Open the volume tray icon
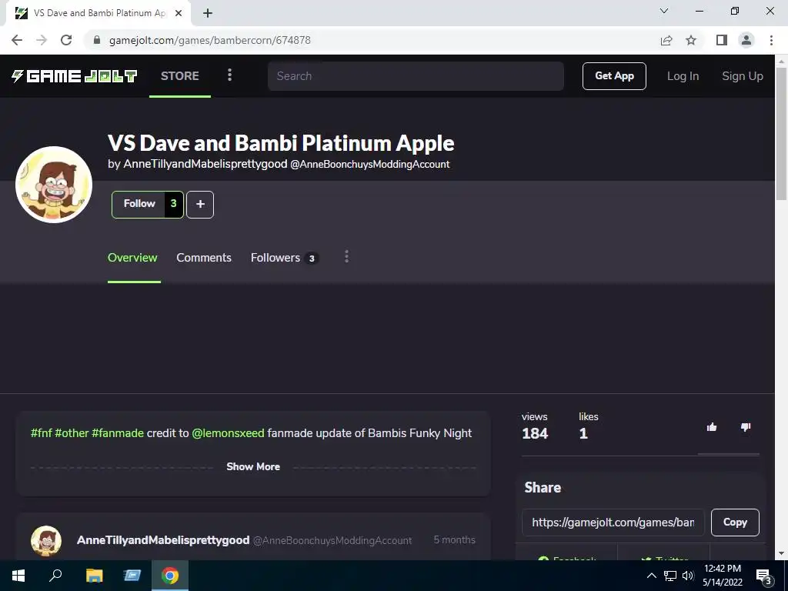This screenshot has width=788, height=591. tap(688, 576)
